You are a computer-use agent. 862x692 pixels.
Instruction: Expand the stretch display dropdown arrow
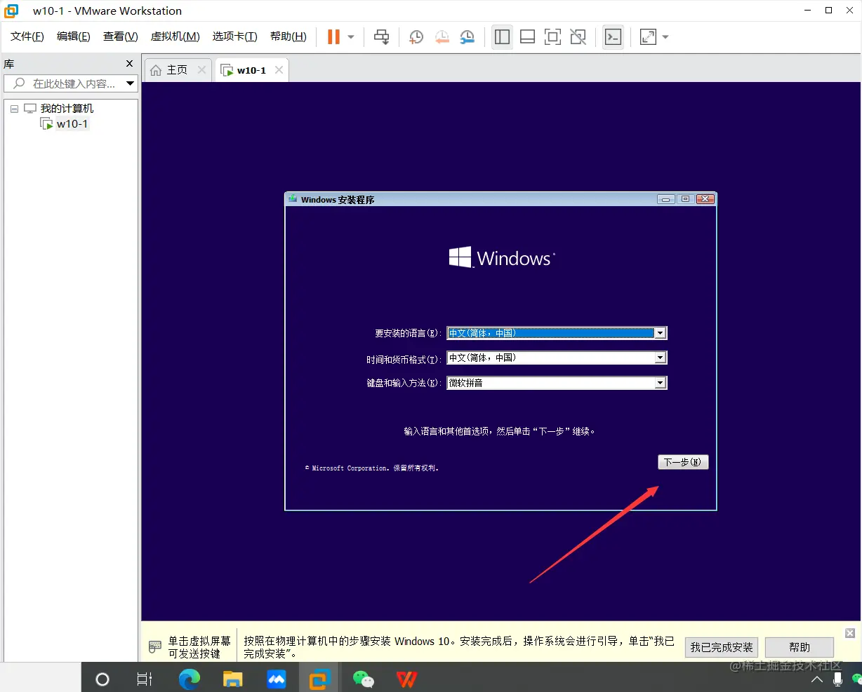pos(665,37)
